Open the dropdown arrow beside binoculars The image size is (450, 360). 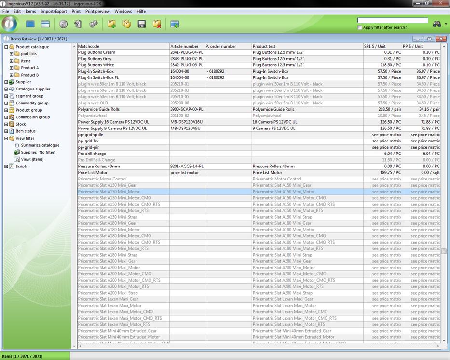coord(446,24)
